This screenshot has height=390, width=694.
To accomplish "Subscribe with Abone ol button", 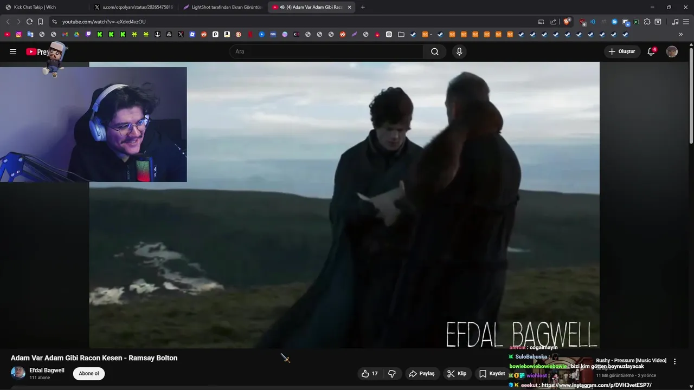I will tap(89, 374).
